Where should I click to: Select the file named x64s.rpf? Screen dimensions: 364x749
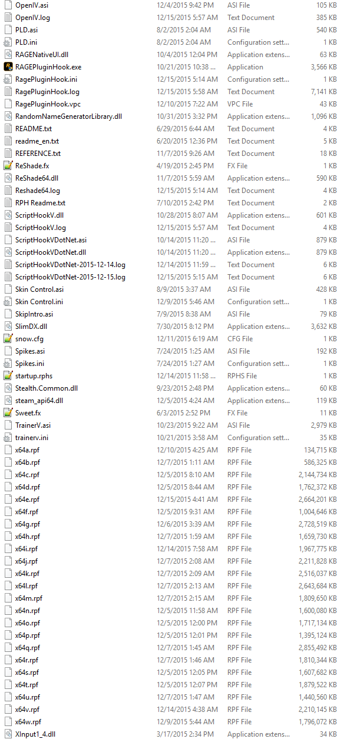[27, 673]
